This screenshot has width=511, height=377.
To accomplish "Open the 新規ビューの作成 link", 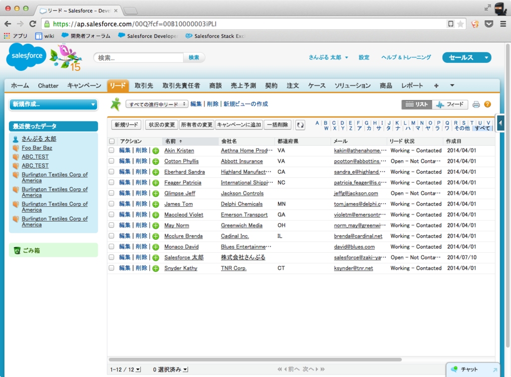I will pyautogui.click(x=246, y=104).
